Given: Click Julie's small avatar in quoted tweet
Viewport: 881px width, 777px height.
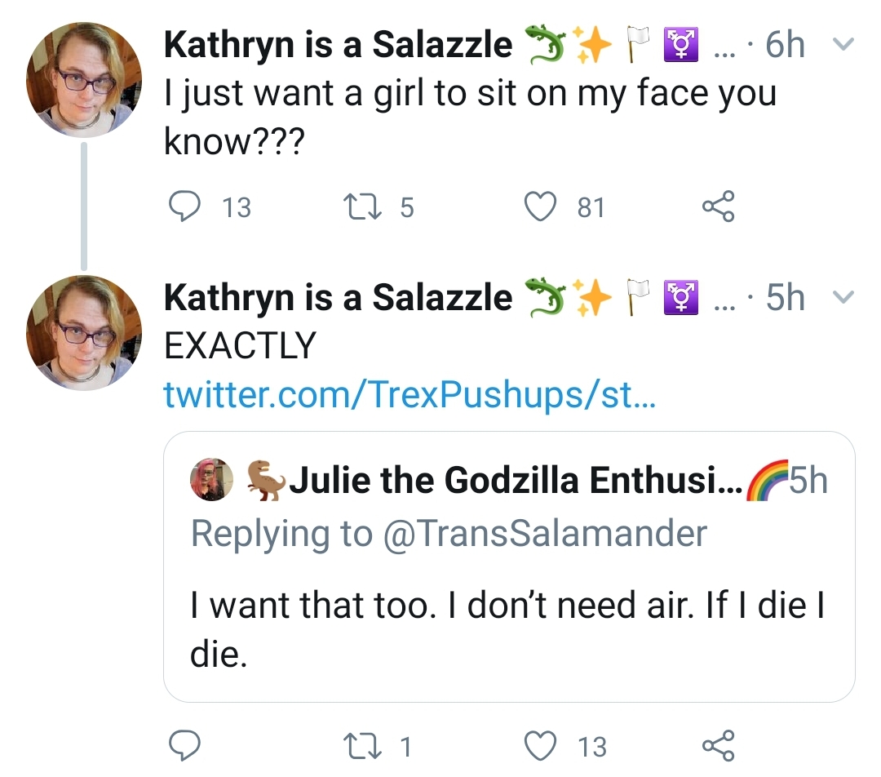Looking at the screenshot, I should point(212,480).
